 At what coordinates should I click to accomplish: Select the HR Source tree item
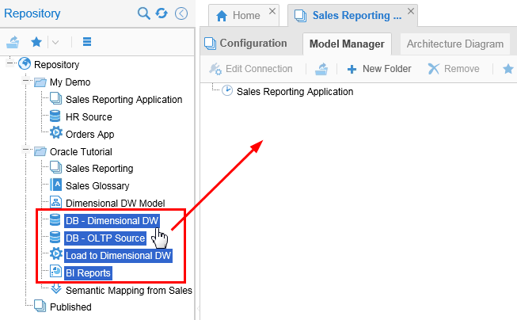coord(89,116)
